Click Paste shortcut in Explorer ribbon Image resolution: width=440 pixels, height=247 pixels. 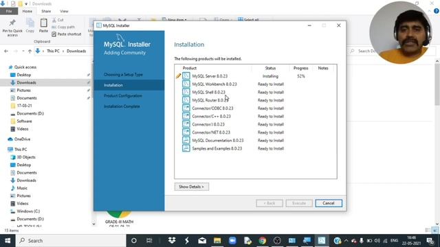pyautogui.click(x=67, y=34)
